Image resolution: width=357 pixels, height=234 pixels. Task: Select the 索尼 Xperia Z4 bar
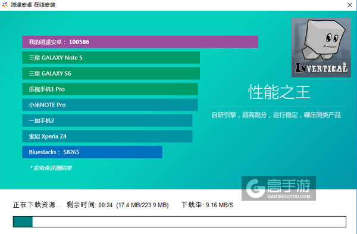(107, 136)
